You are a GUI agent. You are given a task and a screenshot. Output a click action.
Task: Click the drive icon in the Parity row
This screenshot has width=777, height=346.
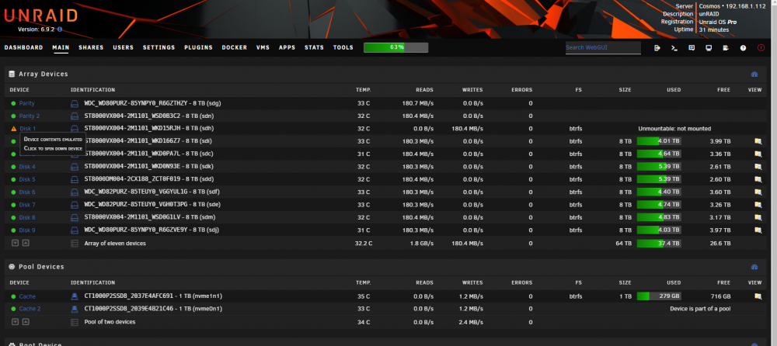pyautogui.click(x=75, y=103)
